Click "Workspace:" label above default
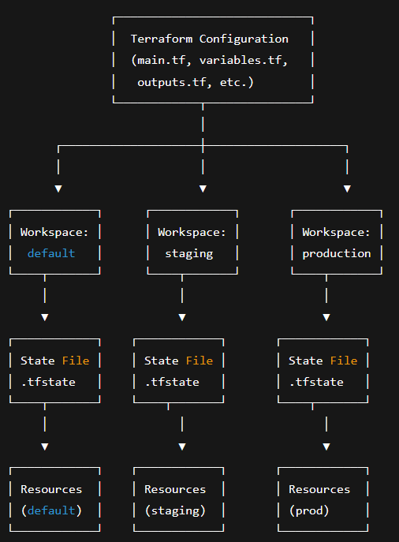Image resolution: width=399 pixels, height=542 pixels. click(54, 232)
